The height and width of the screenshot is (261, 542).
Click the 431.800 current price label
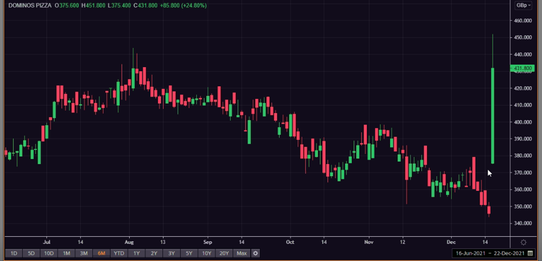coord(522,69)
